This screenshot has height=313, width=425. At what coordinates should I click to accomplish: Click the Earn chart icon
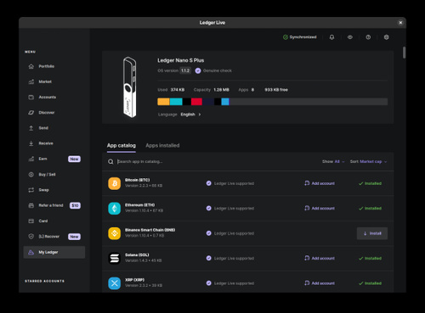(31, 159)
